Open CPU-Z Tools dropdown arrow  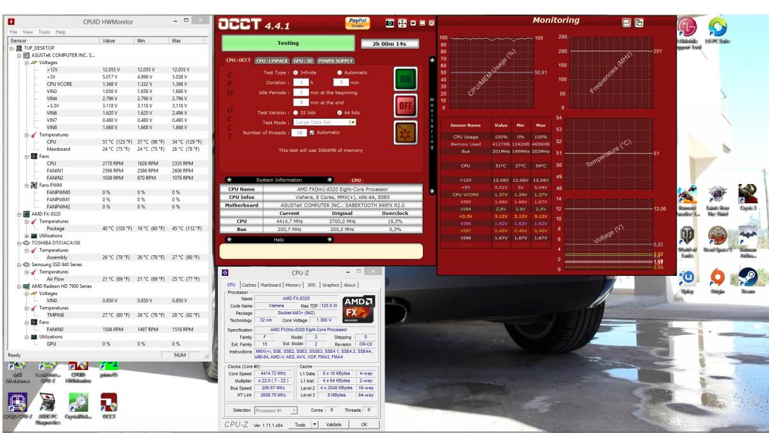pos(314,424)
